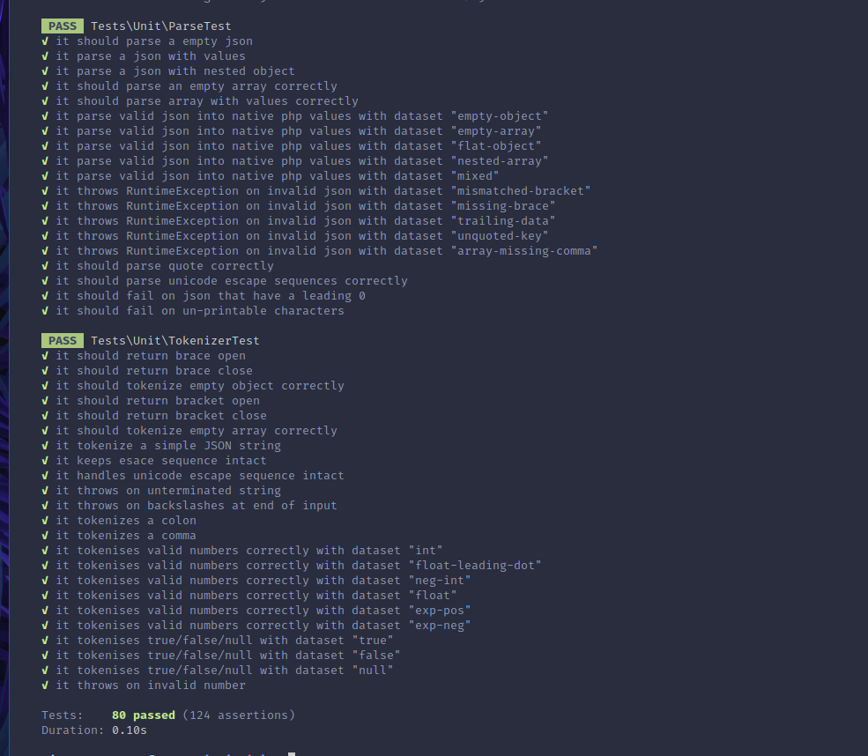Click the 'Duration: 0.10s' line
This screenshot has width=868, height=756.
click(x=94, y=730)
